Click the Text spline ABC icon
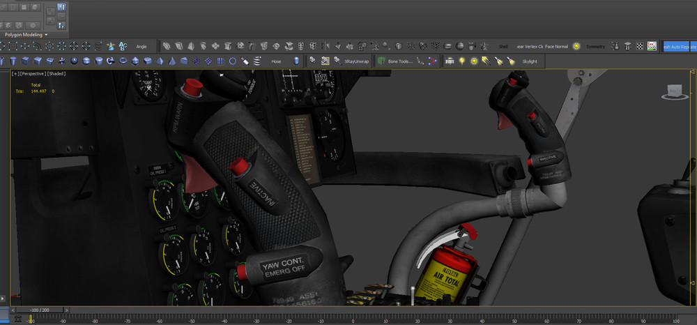Screen dimensions: 697x325 coord(123,46)
